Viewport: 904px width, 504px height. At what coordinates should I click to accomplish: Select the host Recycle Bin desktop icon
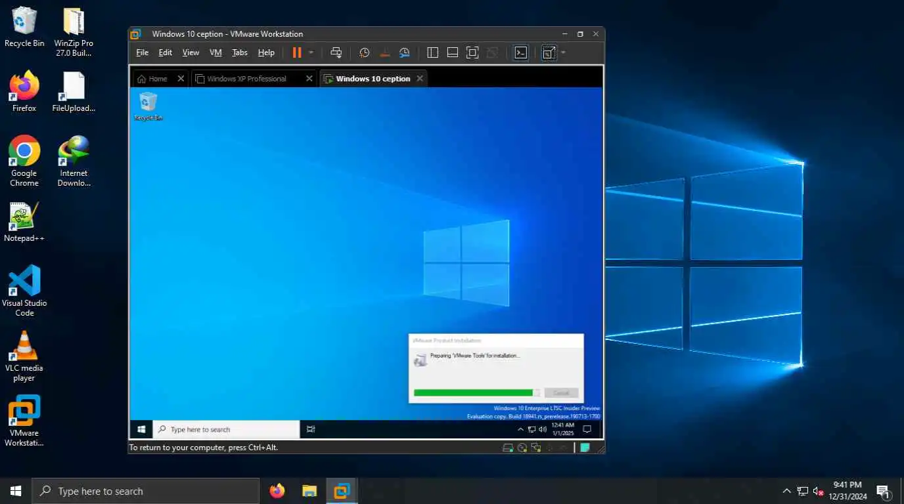click(x=24, y=28)
